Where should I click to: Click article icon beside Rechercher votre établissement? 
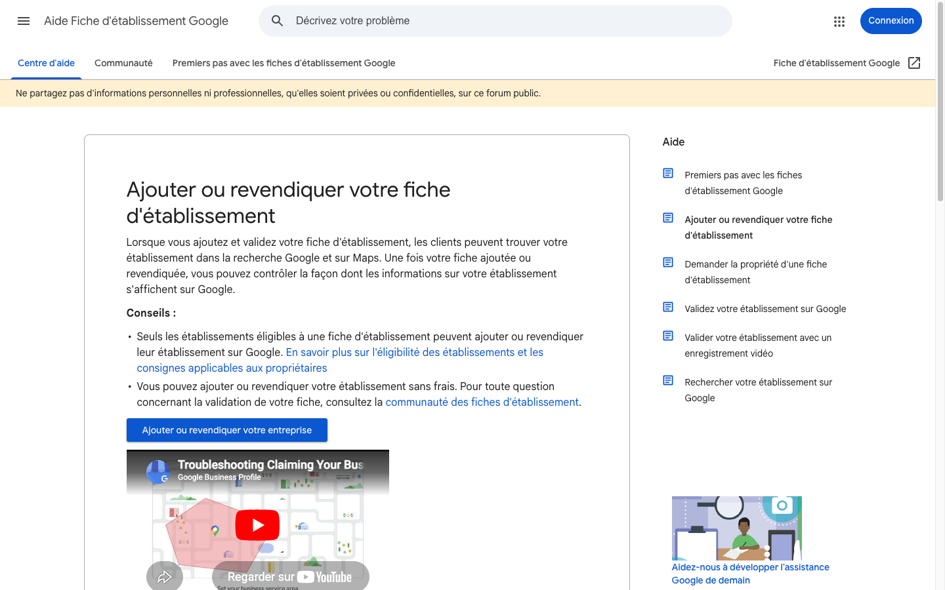click(668, 381)
